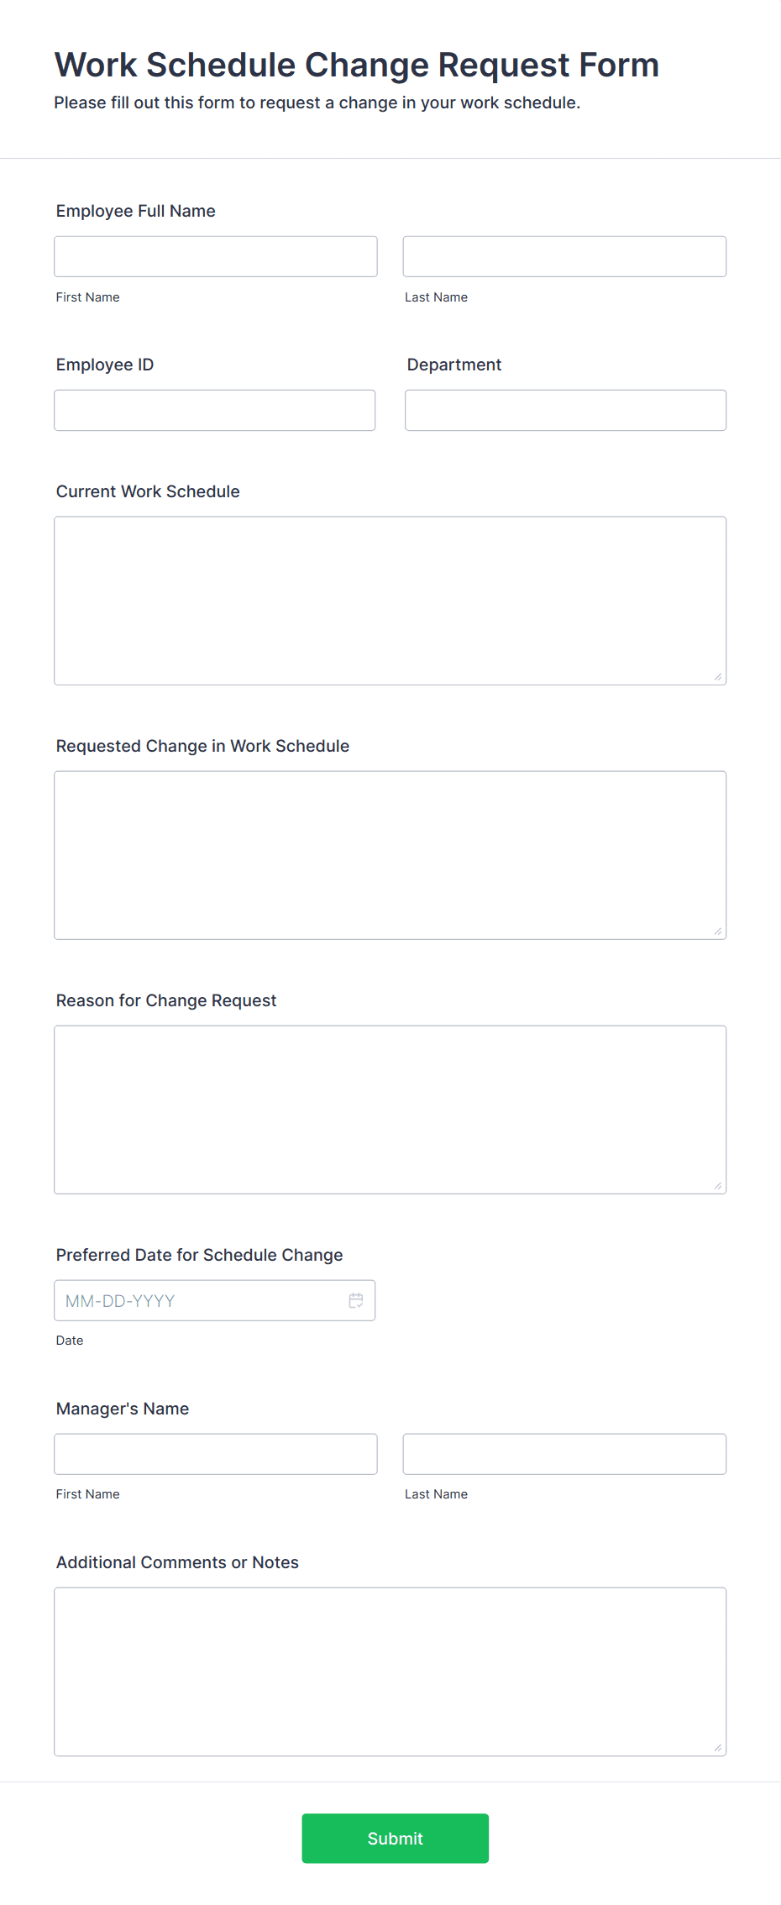Screen dimensions: 781x1905
Task: Click the Requested Change in Work Schedule box
Action: pyautogui.click(x=390, y=854)
